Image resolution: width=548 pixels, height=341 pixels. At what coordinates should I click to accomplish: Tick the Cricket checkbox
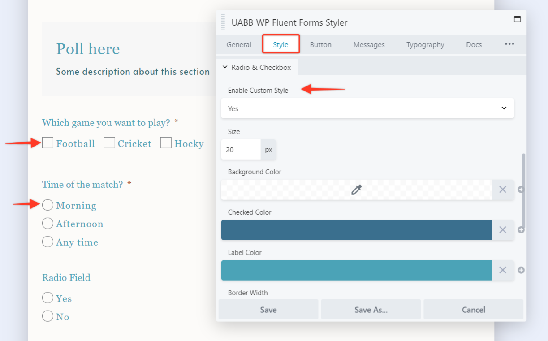[109, 143]
